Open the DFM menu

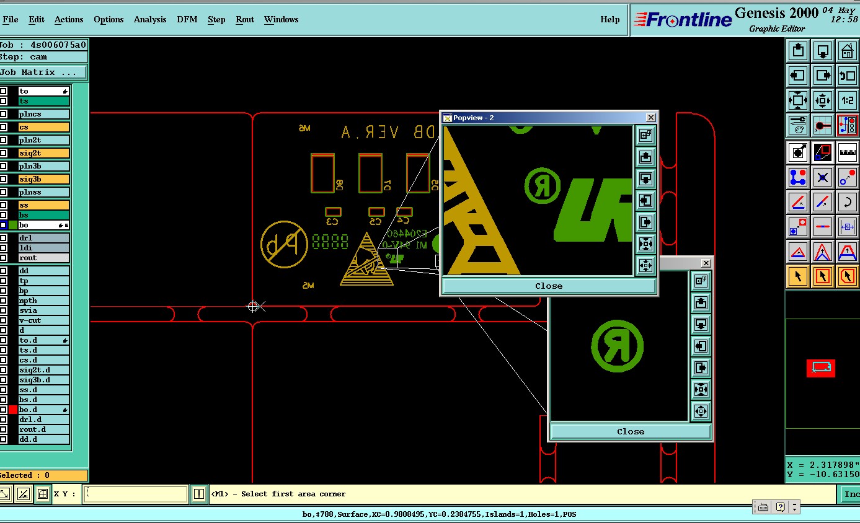[x=187, y=19]
